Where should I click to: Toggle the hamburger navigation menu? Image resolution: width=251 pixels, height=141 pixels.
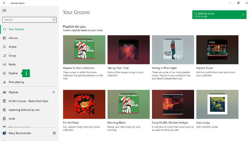(4, 11)
